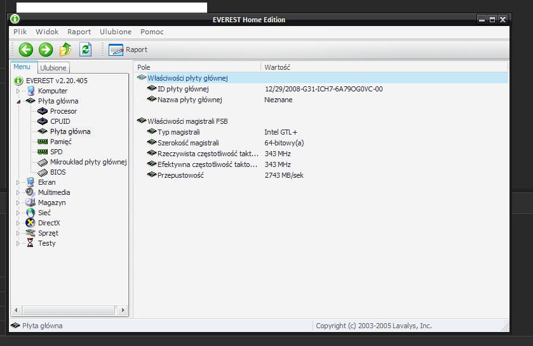Switch to the Menu tab in sidebar

coord(22,67)
